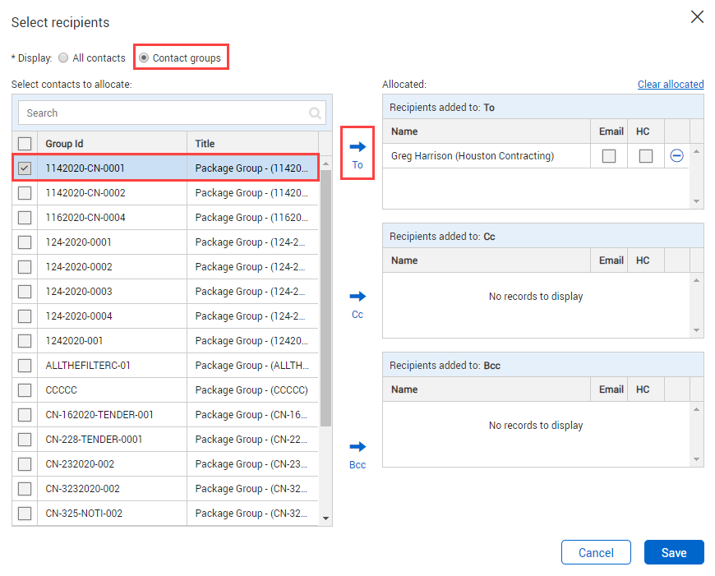The image size is (715, 576).
Task: Click Group Id text CN-228-TENDER-0001
Action: [x=94, y=439]
